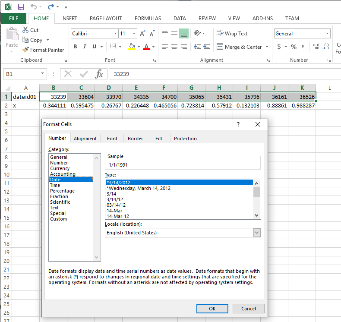The height and width of the screenshot is (322, 341).
Task: Select Middle Align icon
Action: point(174,33)
